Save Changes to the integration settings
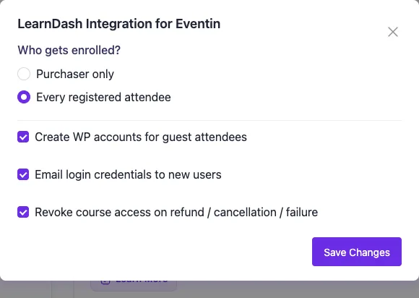Viewport: 419px width, 298px height. (x=357, y=252)
